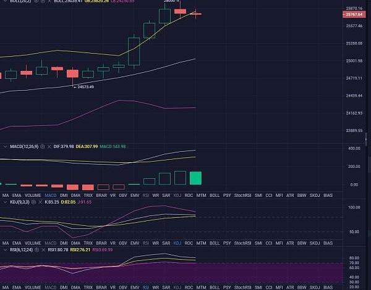371x290 pixels.
Task: Pick ATR in row under KDJ chart
Action: coord(289,244)
